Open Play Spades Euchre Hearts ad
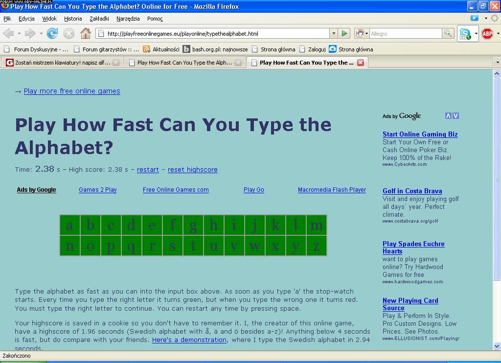Screen dimensions: 501x363 pyautogui.click(x=413, y=248)
